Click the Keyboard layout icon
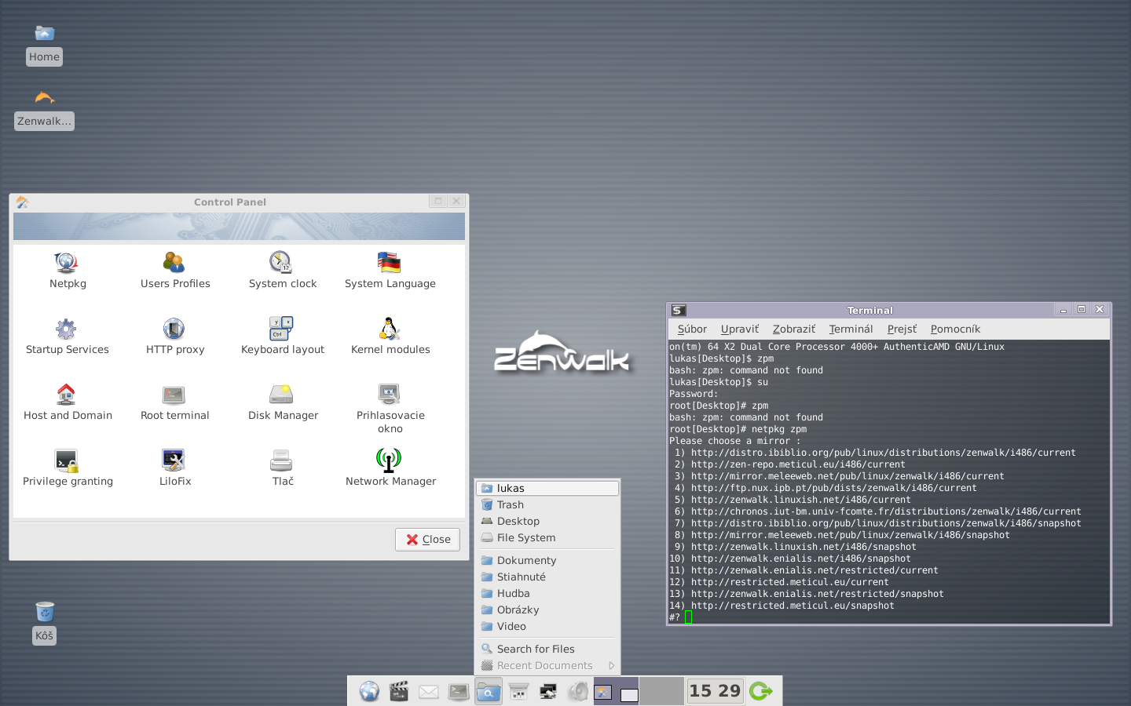The image size is (1131, 706). pyautogui.click(x=282, y=329)
